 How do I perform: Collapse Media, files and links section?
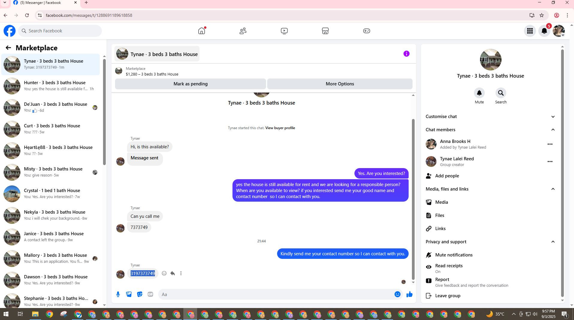(x=490, y=189)
